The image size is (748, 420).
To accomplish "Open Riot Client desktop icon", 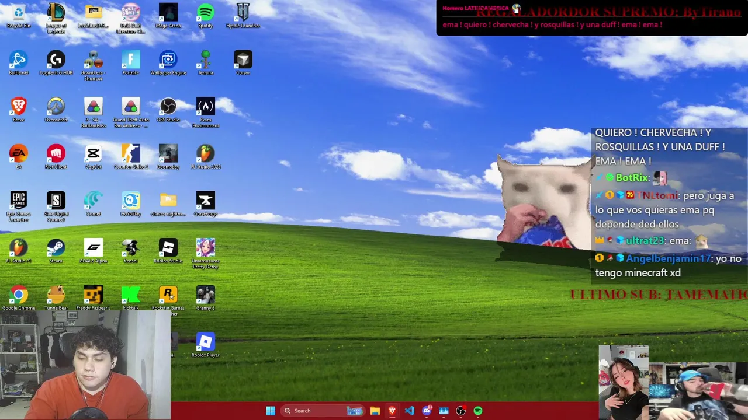I will coord(56,157).
